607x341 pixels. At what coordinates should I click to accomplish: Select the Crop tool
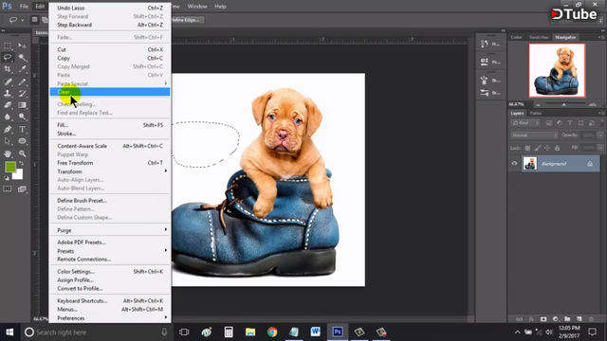pyautogui.click(x=8, y=69)
